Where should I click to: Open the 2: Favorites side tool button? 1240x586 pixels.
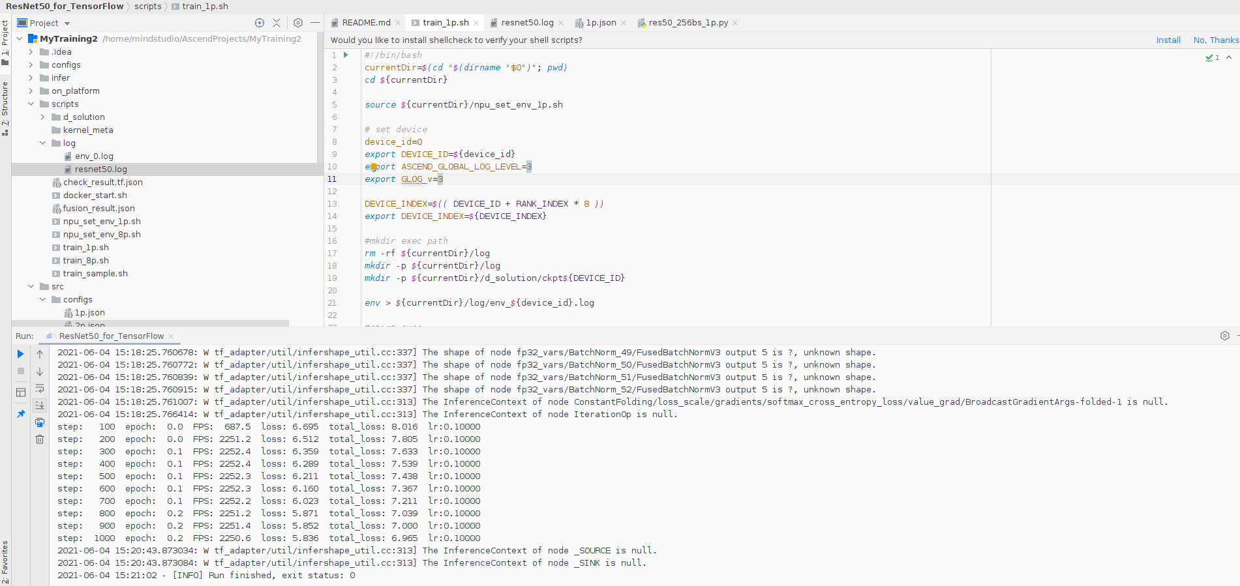5,562
